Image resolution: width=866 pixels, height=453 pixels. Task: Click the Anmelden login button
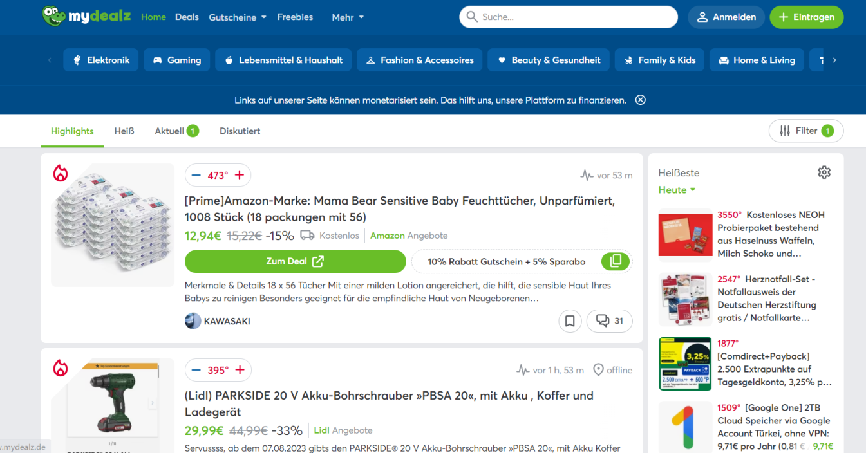(x=726, y=17)
